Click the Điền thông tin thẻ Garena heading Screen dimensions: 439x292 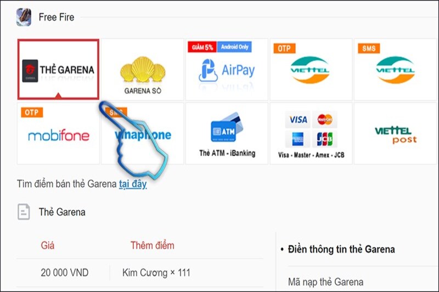click(341, 249)
